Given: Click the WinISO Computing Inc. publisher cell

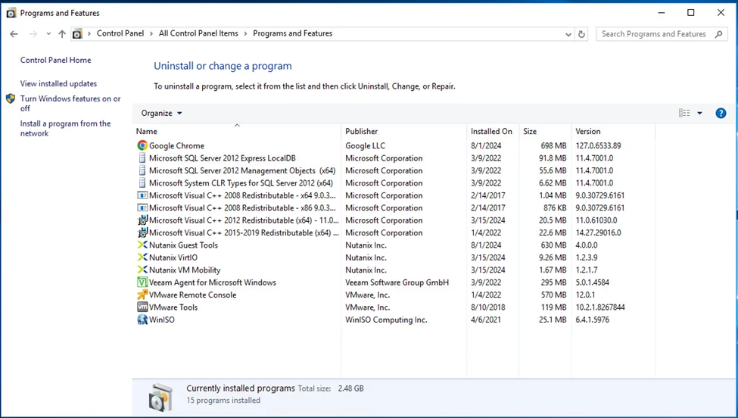Looking at the screenshot, I should (x=387, y=320).
